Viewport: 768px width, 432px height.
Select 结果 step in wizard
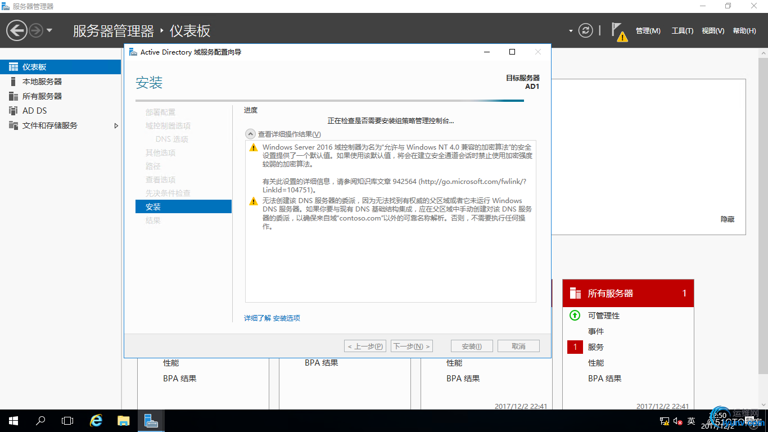(x=153, y=220)
